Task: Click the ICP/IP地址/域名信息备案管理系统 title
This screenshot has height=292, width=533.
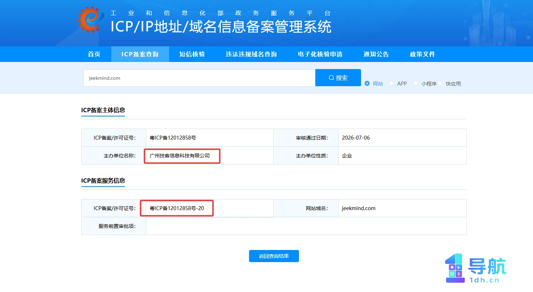Action: (x=221, y=27)
